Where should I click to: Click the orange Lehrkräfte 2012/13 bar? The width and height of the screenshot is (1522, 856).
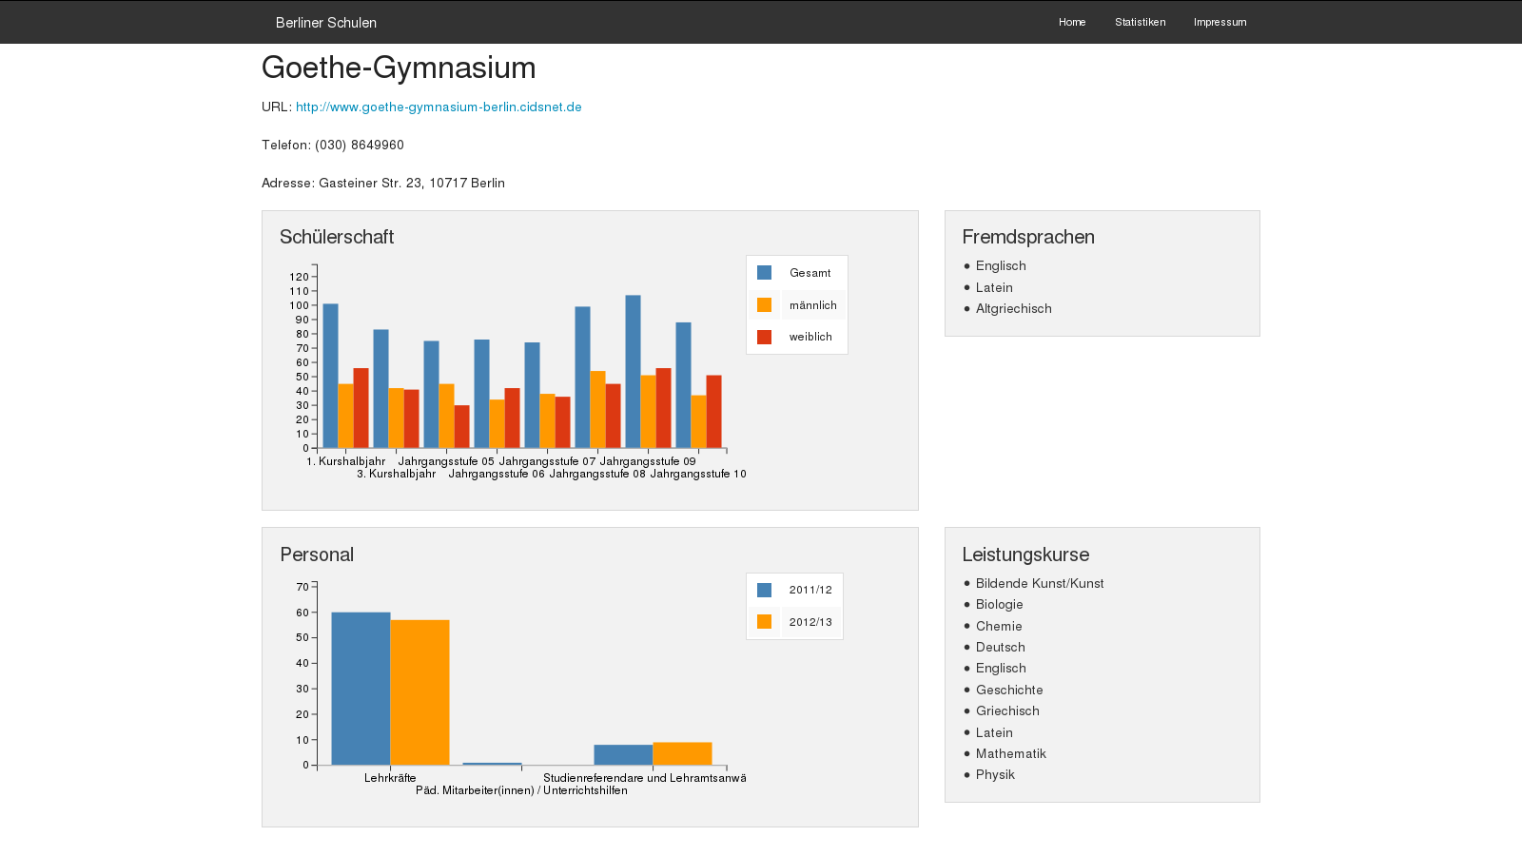420,692
